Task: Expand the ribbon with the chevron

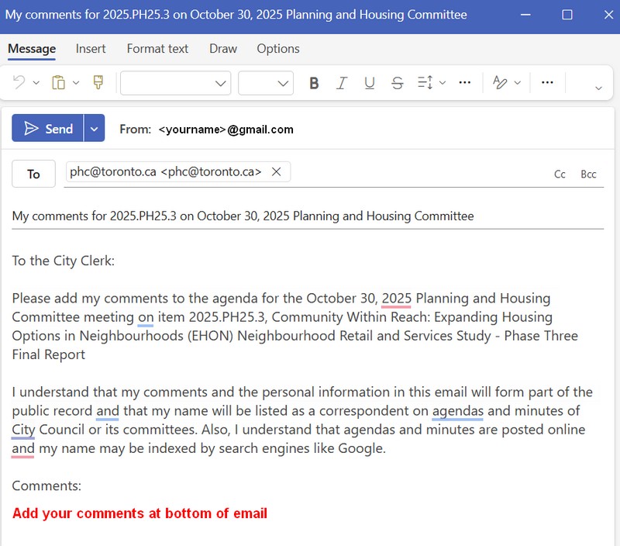Action: pos(598,88)
